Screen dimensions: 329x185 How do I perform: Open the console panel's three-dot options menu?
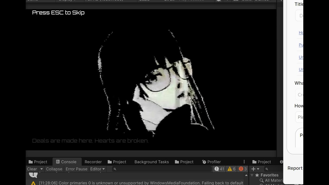(244, 162)
